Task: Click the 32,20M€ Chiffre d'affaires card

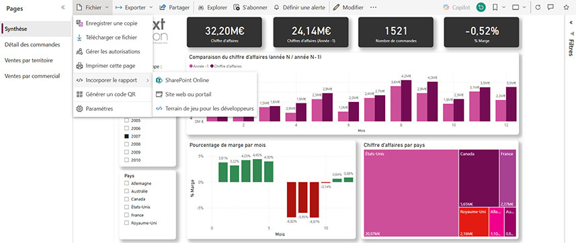Action: coord(224,32)
